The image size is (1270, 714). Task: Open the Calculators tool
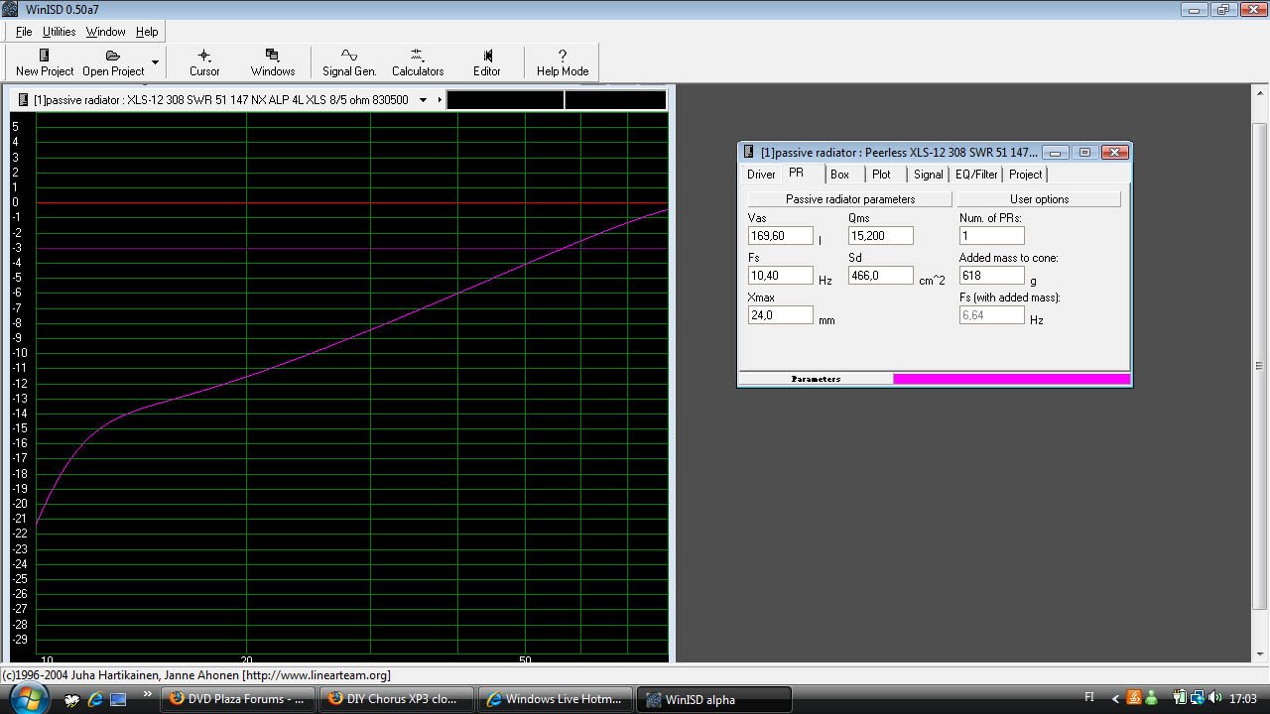pos(417,62)
